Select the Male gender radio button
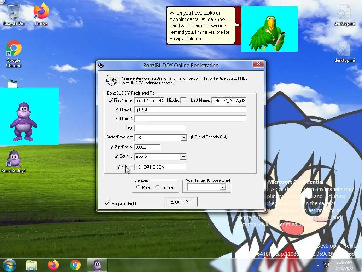Screen dimensions: 362x272 coord(138,187)
